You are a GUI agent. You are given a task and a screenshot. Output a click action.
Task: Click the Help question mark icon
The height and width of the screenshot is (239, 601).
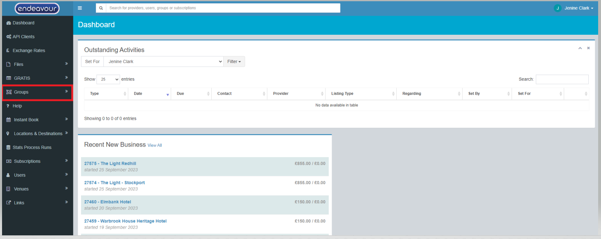8,106
